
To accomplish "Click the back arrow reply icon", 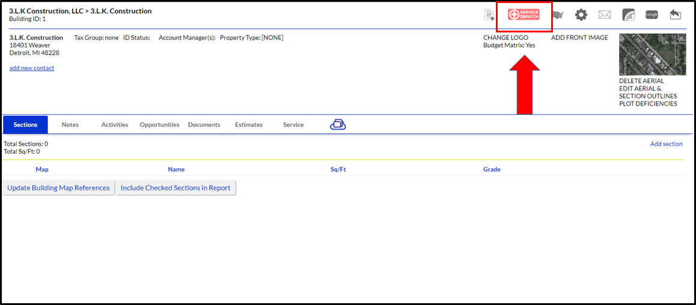I will (x=675, y=15).
